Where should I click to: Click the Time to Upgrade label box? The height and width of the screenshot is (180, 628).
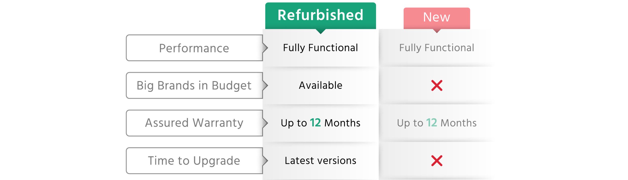194,160
